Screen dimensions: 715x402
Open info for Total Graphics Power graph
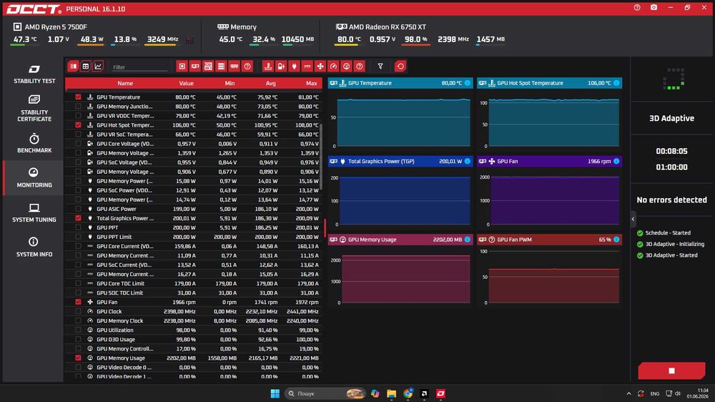(468, 161)
